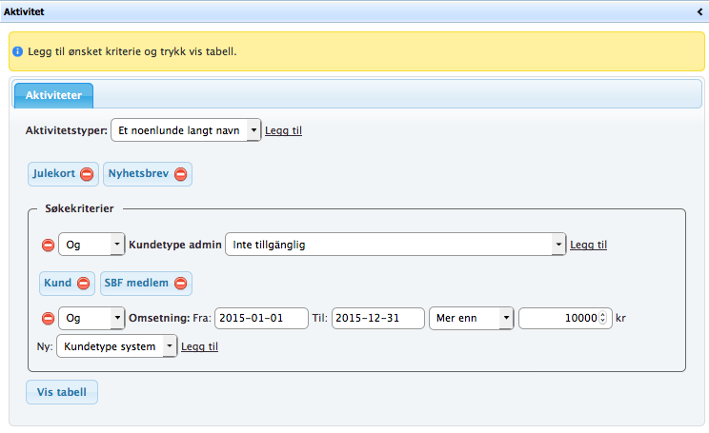
Task: Remove the Kund tag
Action: point(83,284)
